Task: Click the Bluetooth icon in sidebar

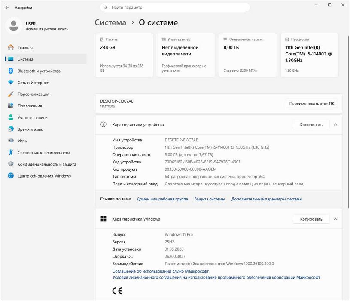Action: pos(11,71)
